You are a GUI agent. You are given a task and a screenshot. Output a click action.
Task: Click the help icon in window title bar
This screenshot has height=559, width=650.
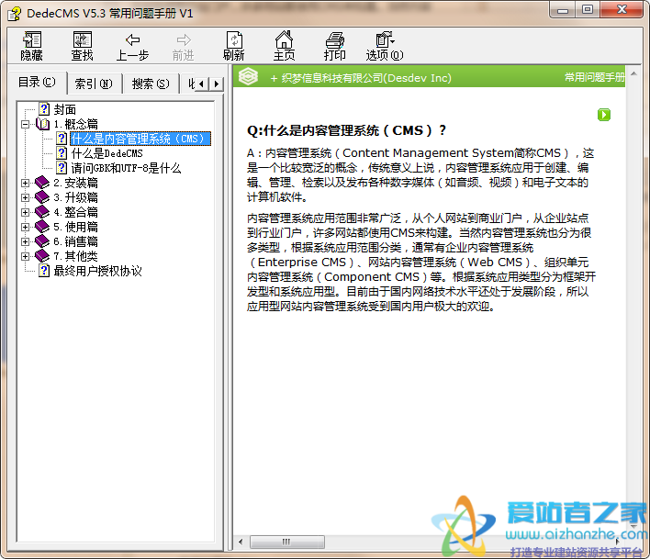point(15,14)
